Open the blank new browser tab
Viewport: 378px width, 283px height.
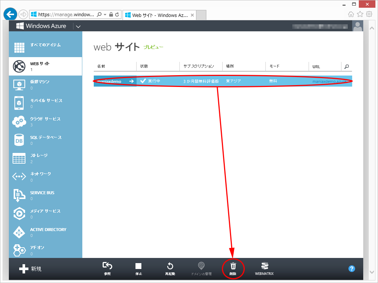point(201,15)
